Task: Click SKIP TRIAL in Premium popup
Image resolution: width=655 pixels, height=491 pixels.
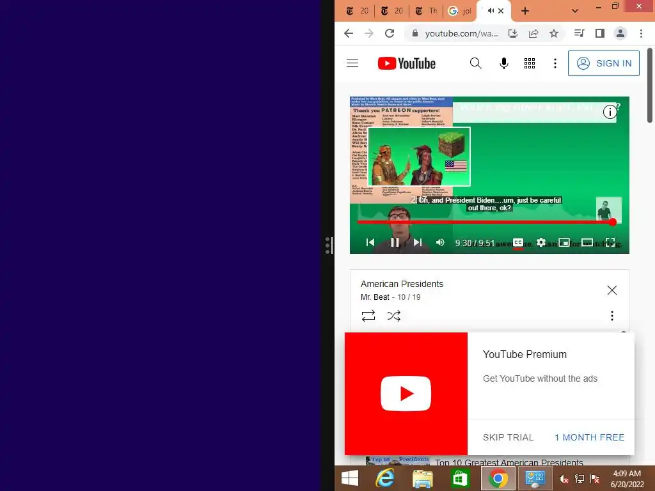Action: pos(508,437)
